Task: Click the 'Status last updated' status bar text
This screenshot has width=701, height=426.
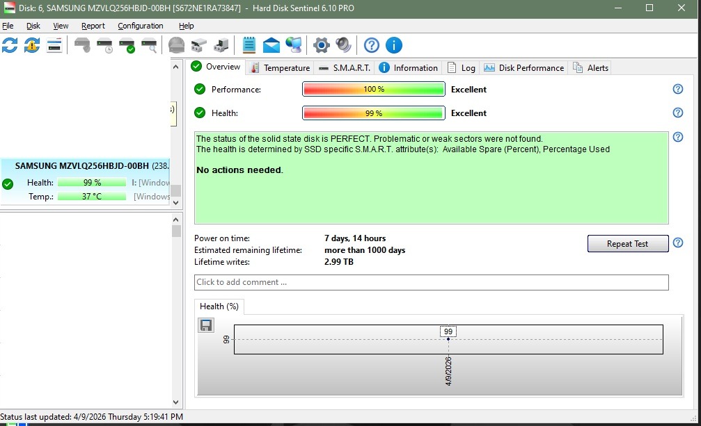Action: (92, 417)
